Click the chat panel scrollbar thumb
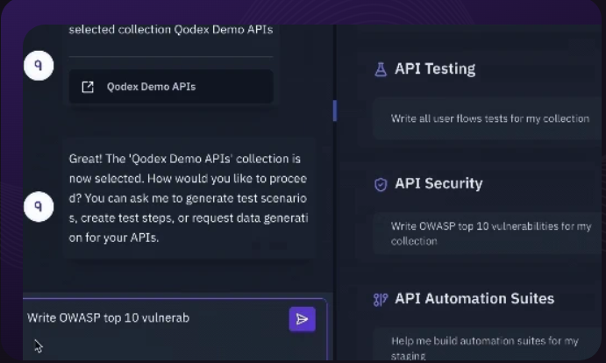 (334, 110)
